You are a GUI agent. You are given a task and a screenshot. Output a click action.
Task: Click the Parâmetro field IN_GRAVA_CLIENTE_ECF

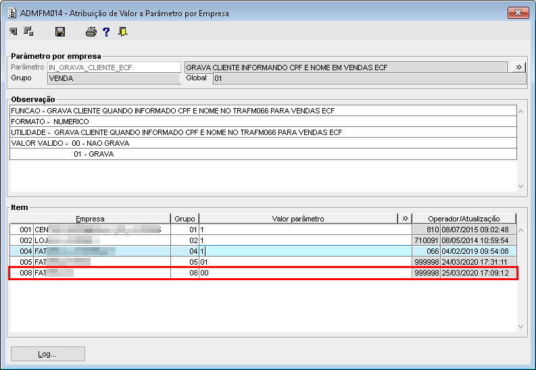click(114, 68)
